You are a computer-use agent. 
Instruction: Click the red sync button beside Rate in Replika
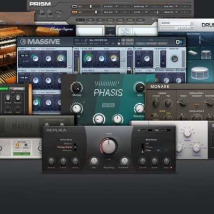pyautogui.click(x=171, y=168)
